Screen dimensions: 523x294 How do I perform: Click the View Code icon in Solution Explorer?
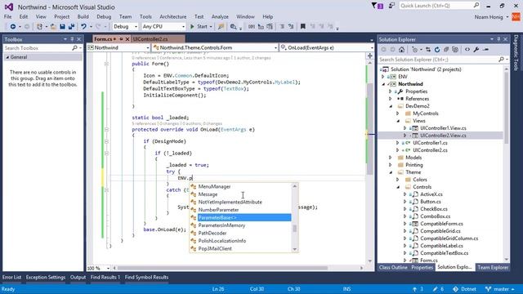pos(467,50)
